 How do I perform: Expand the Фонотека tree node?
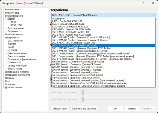coord(4,84)
